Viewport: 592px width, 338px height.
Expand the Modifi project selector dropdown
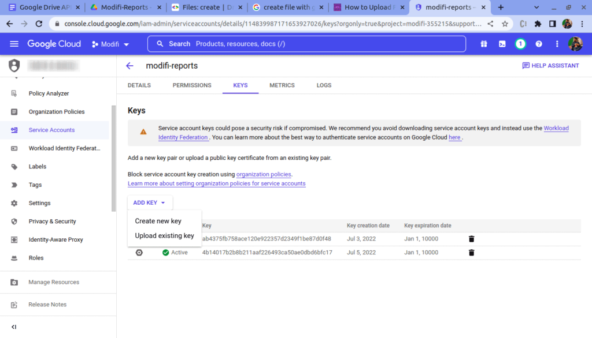110,44
